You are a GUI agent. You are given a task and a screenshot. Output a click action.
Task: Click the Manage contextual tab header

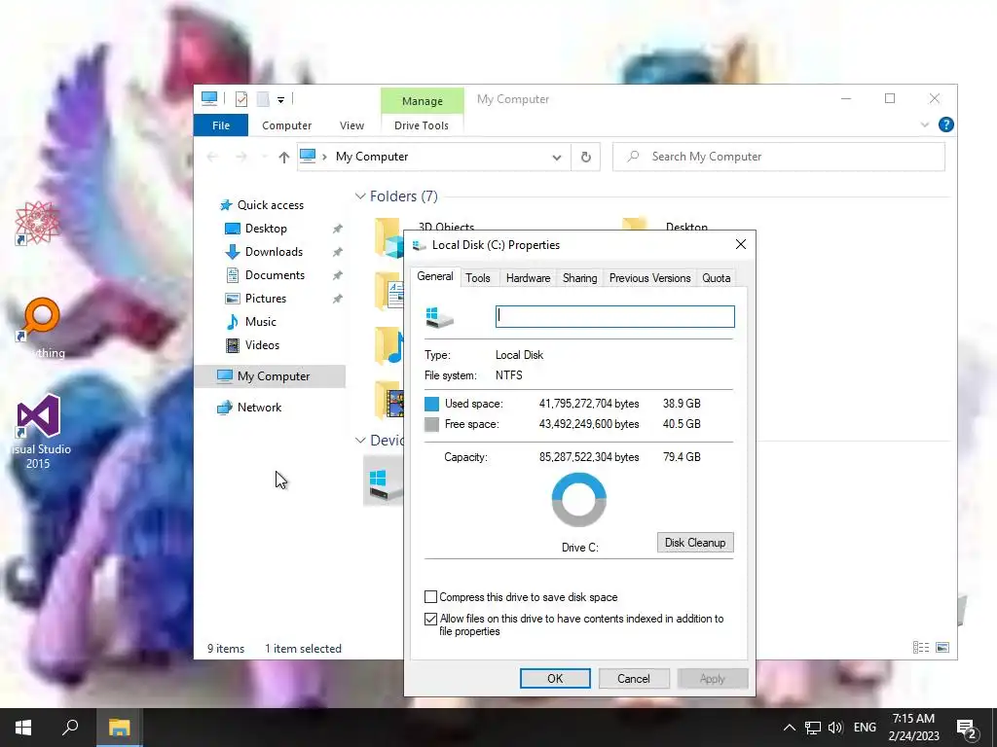click(423, 101)
